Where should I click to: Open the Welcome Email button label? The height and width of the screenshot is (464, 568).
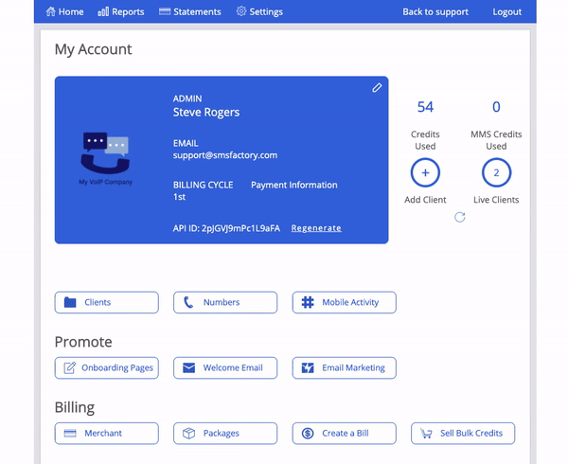[x=233, y=367]
